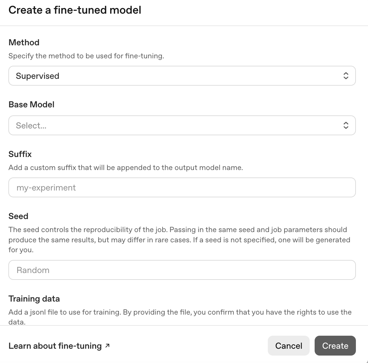Open the Method selector showing Supervised

pos(182,76)
